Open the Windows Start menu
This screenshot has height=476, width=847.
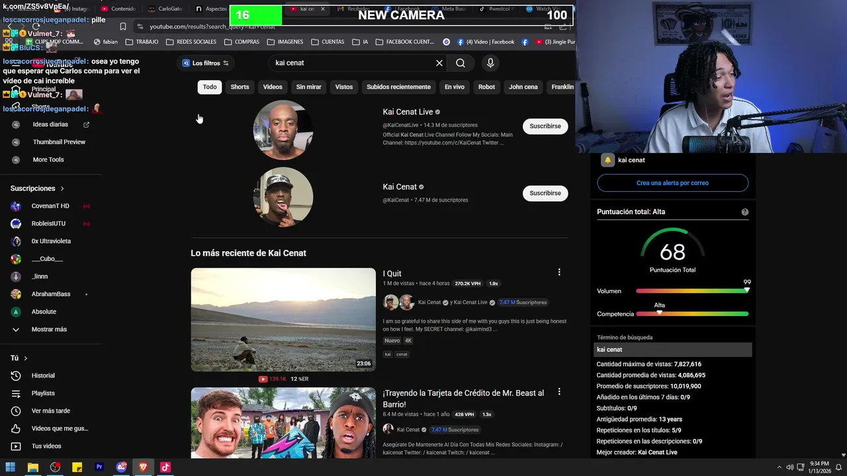click(11, 467)
